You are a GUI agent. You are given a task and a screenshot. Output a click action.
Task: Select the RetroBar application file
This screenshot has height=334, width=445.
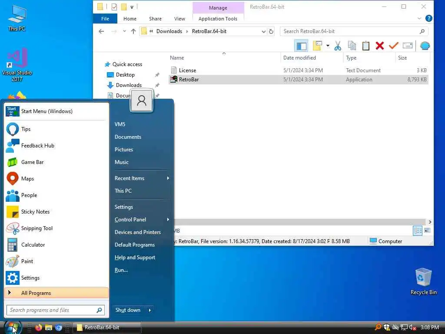point(298,80)
